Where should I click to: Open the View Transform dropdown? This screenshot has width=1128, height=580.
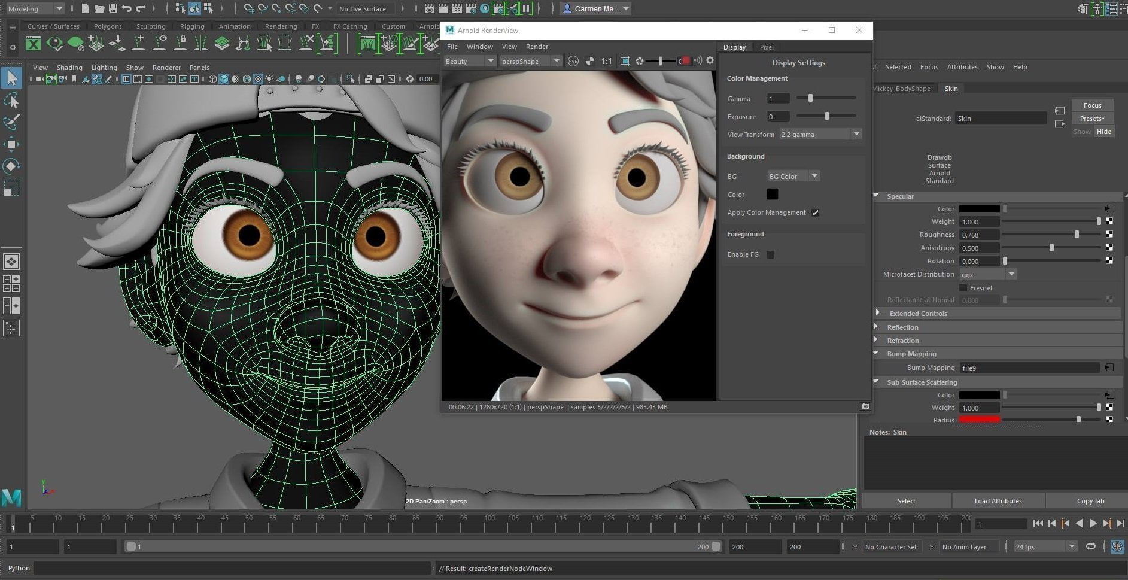[x=820, y=135]
